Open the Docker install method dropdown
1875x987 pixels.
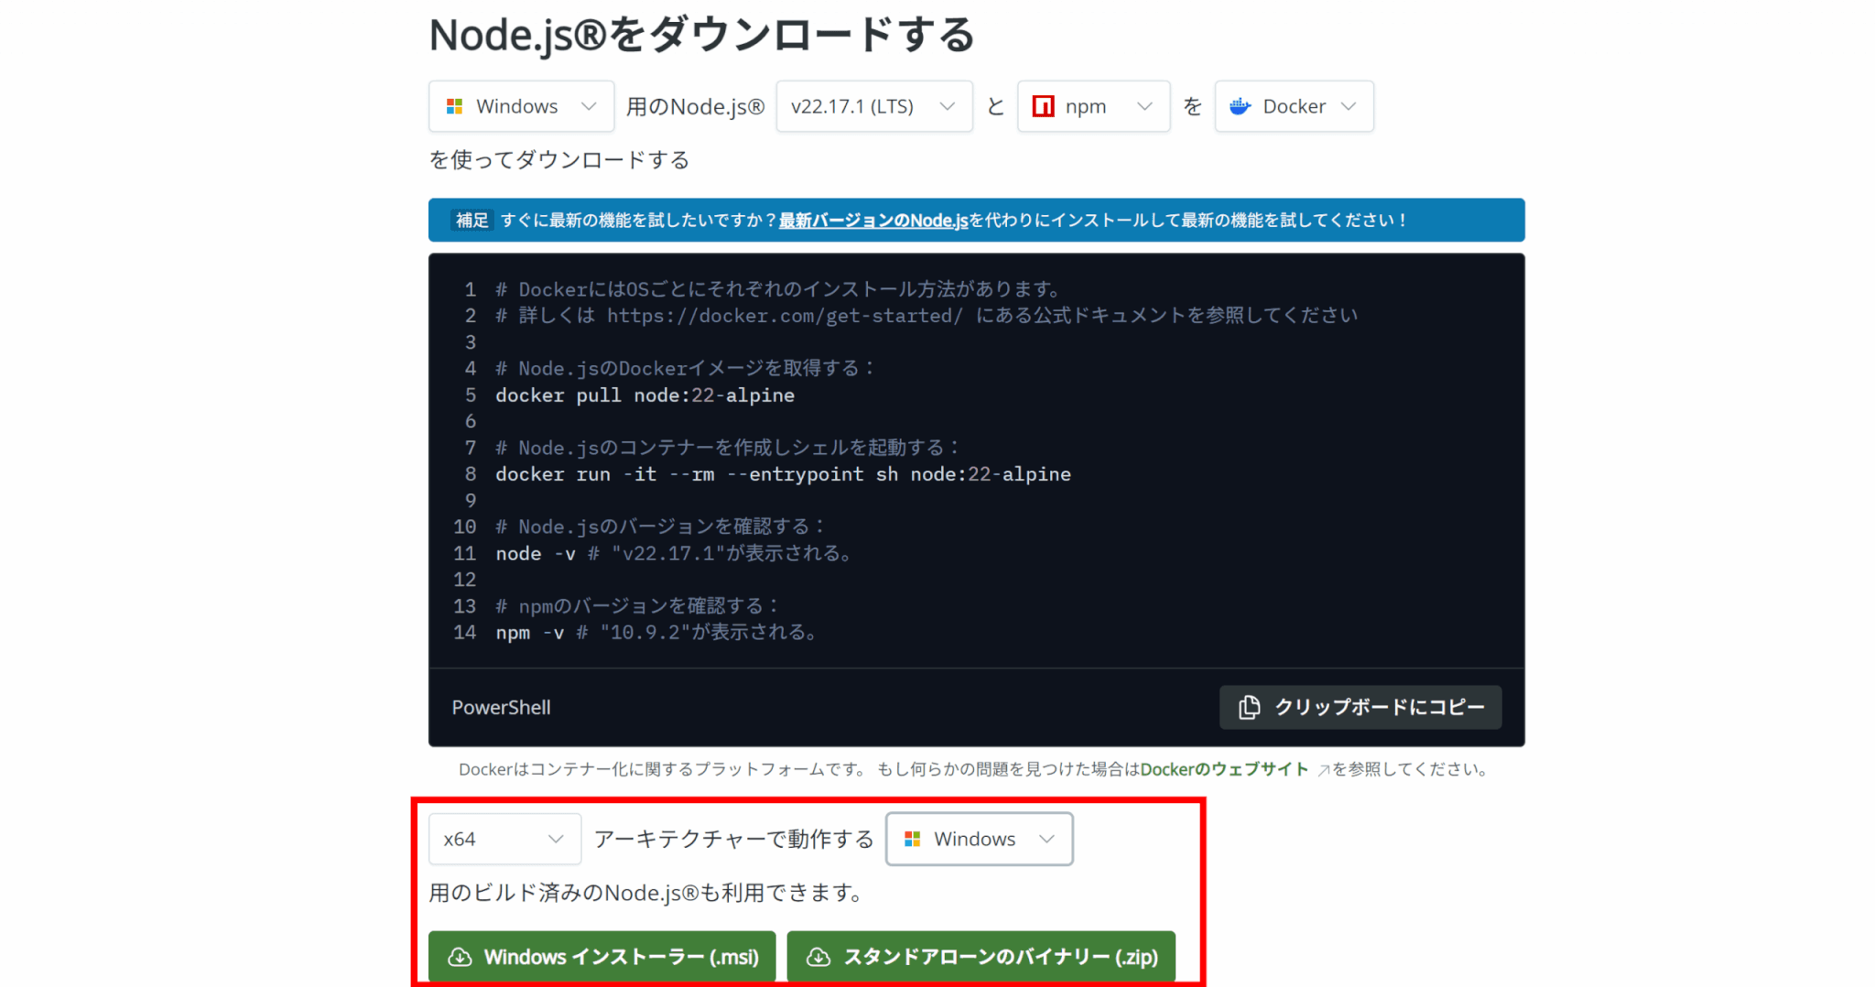tap(1294, 106)
